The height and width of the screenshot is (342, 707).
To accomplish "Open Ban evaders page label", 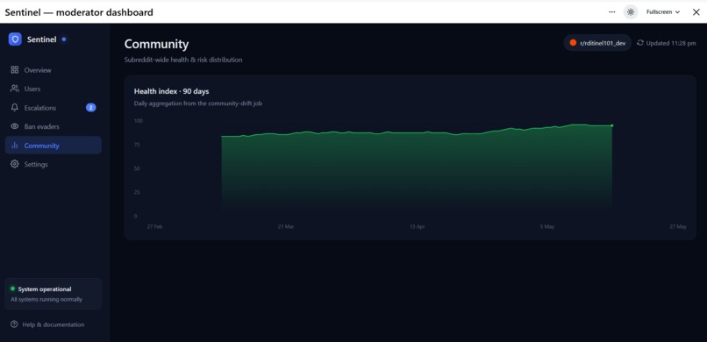I will (x=41, y=126).
